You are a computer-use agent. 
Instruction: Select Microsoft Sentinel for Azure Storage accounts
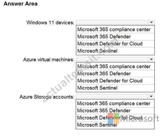(115, 125)
